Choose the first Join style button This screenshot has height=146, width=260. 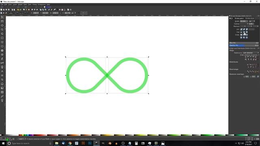pyautogui.click(x=241, y=29)
